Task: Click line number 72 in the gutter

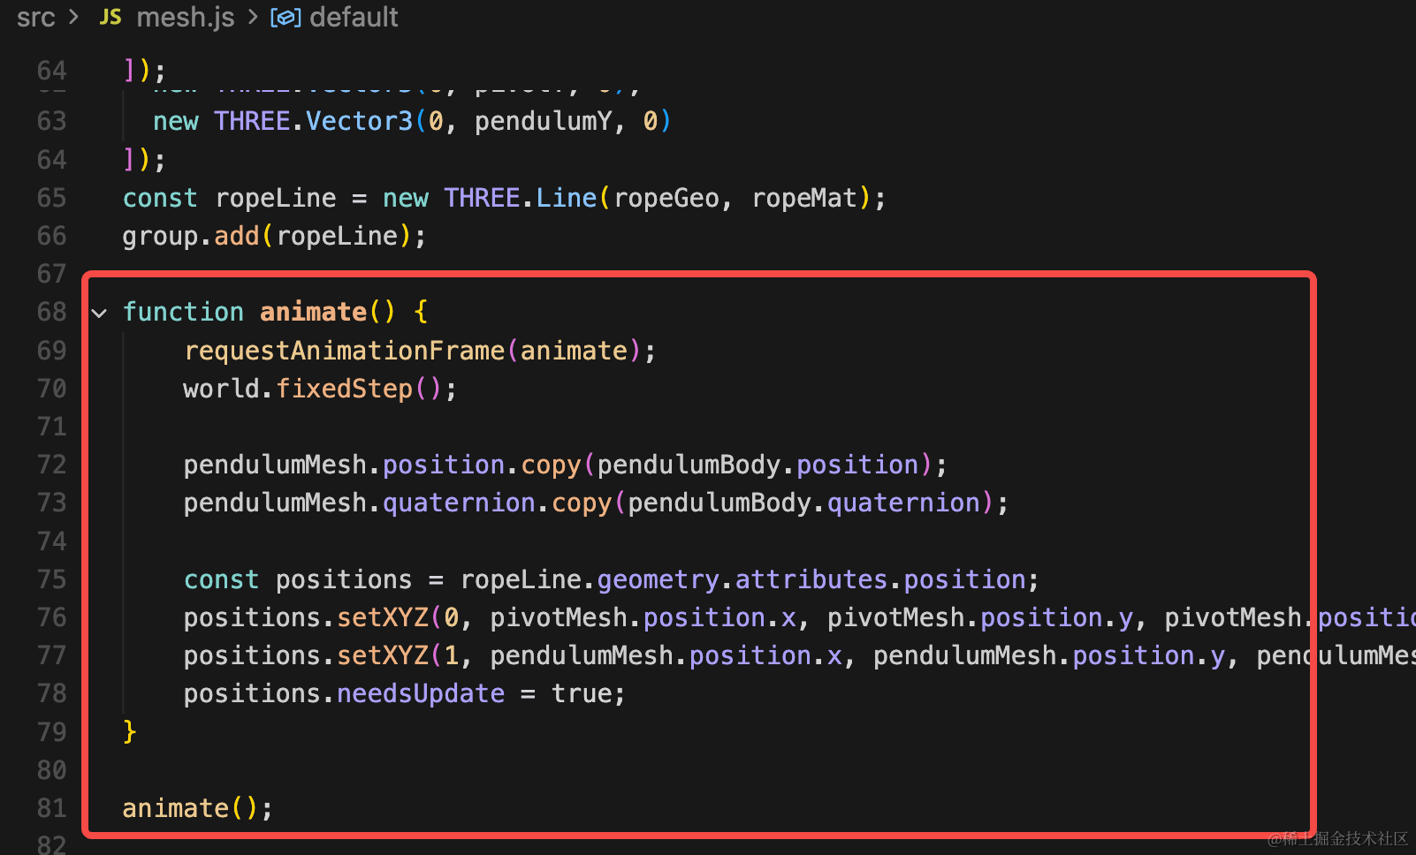Action: click(x=52, y=465)
